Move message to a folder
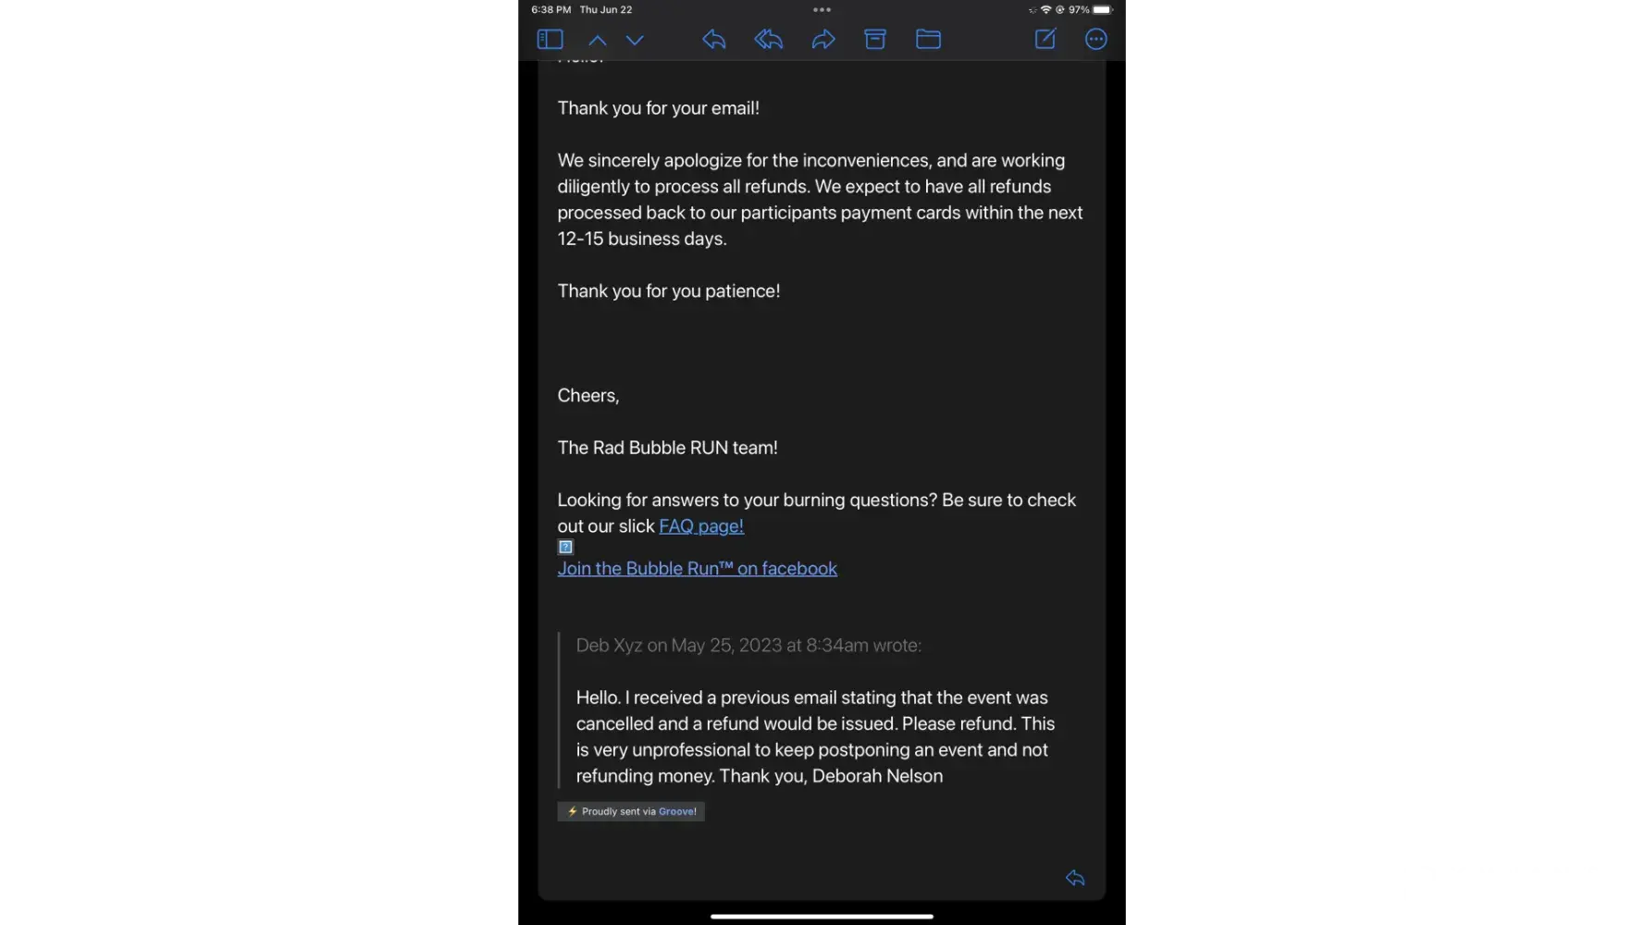The image size is (1645, 925). (x=928, y=39)
